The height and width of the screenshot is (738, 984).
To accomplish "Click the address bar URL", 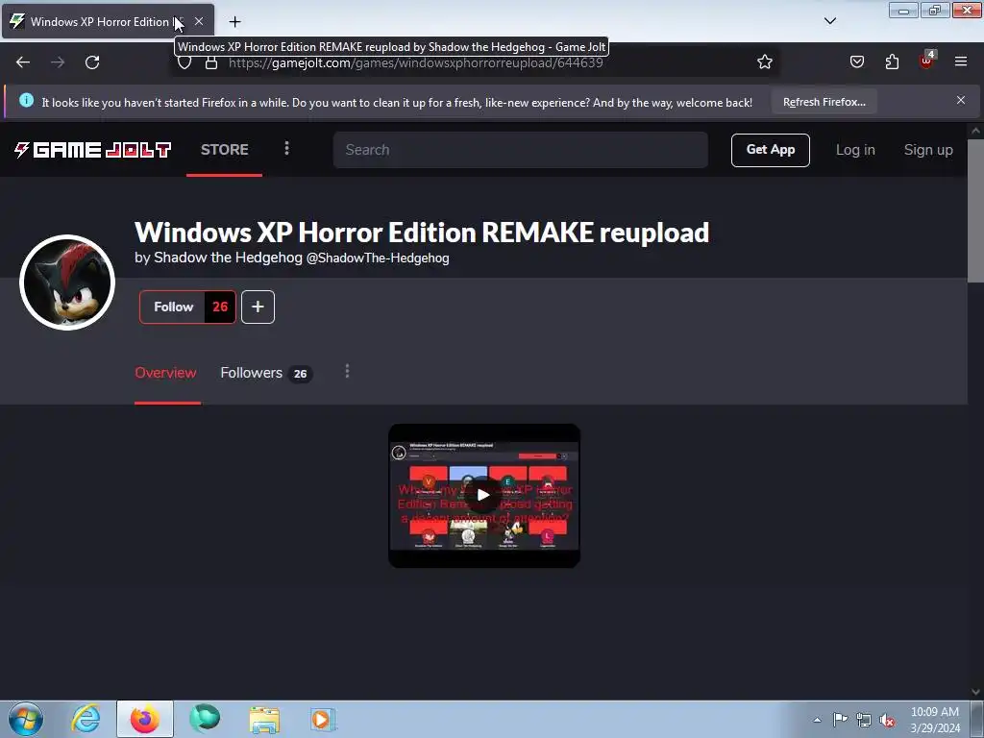I will (415, 62).
